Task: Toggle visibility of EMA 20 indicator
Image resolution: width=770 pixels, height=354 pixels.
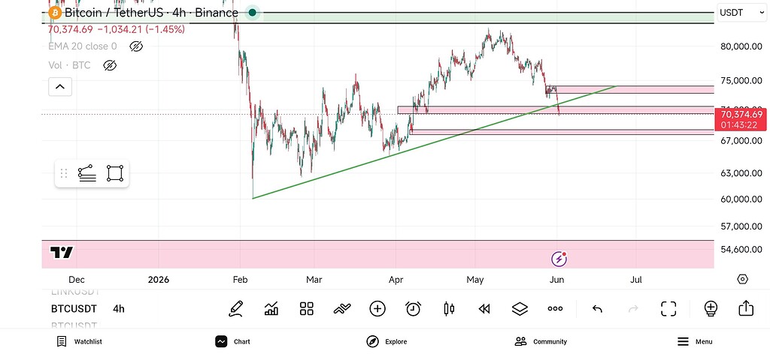Action: click(136, 46)
